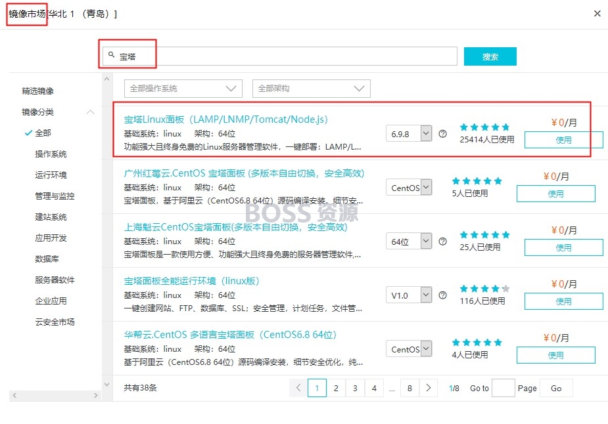Click 使用 for 宝塔面板全能运行环境

563,301
